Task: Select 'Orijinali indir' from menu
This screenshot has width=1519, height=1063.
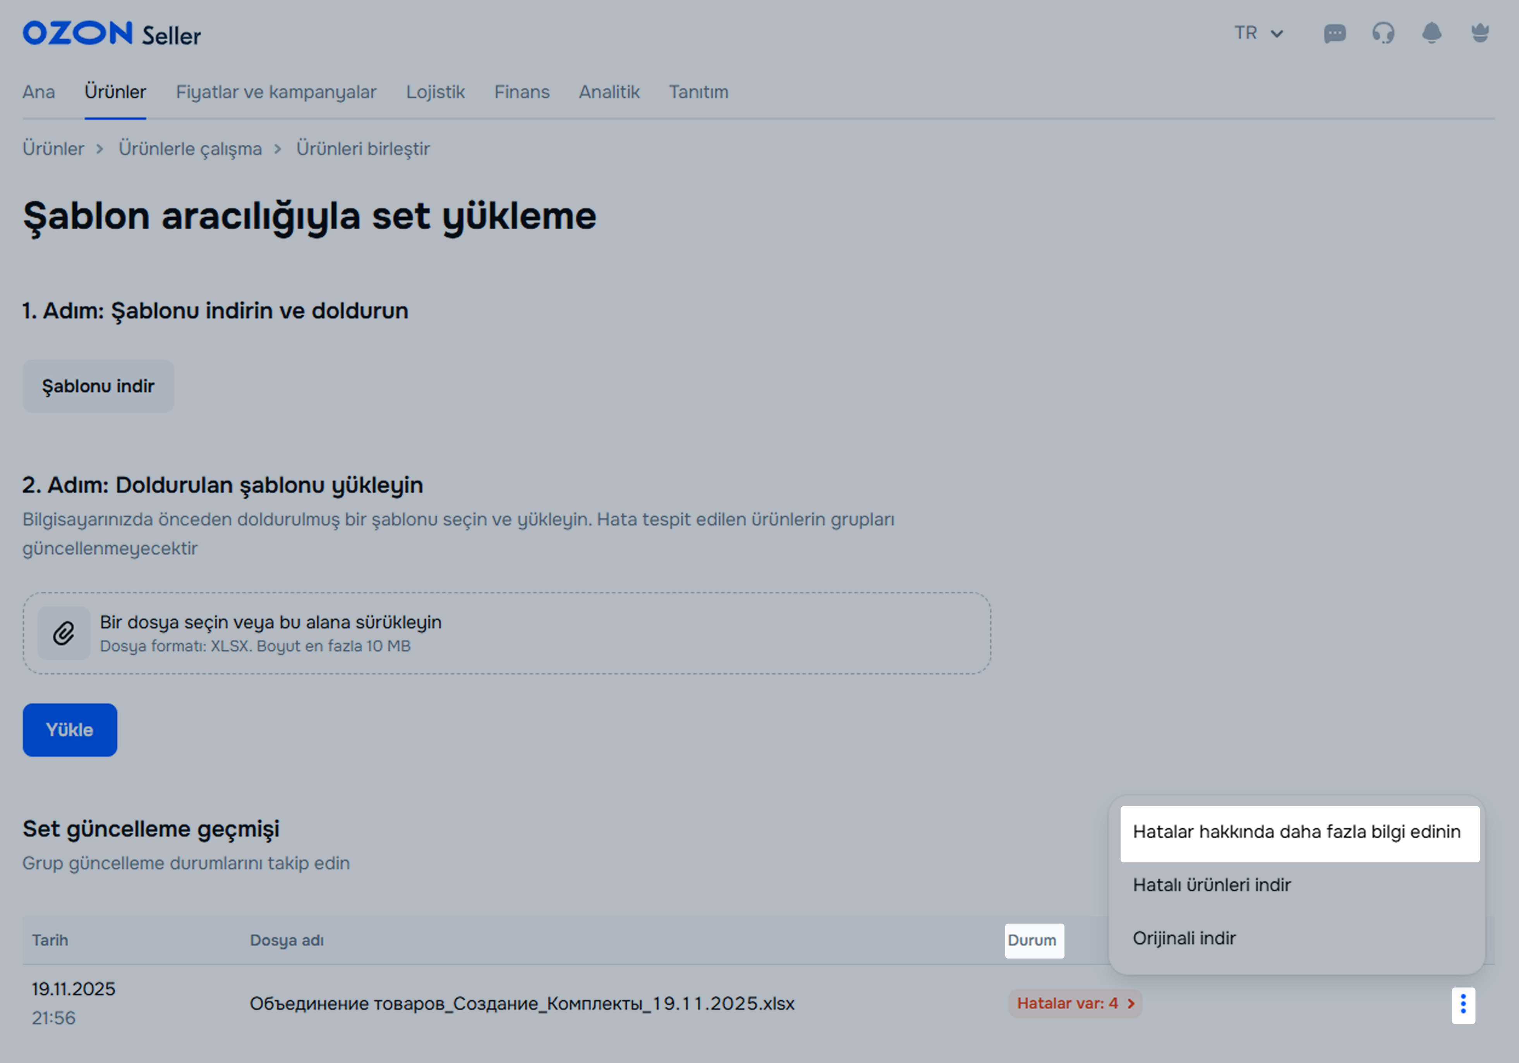Action: pos(1184,938)
